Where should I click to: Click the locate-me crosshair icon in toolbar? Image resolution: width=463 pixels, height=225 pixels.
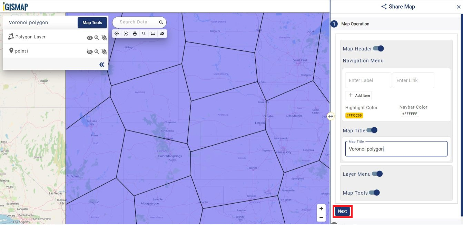coord(117,33)
